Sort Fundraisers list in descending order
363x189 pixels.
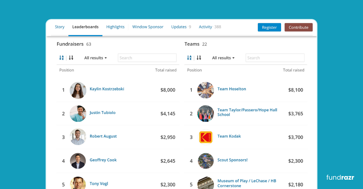coord(71,58)
